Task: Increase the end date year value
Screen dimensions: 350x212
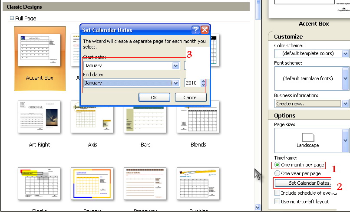Action: [203, 81]
